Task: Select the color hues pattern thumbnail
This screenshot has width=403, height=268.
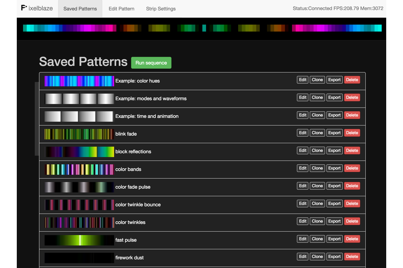Action: [79, 81]
